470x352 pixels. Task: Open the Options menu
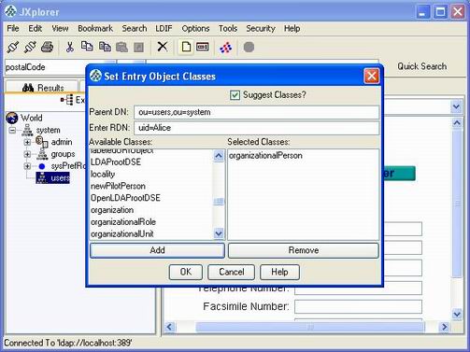coord(195,28)
